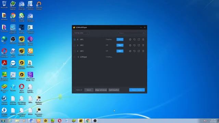Image resolution: width=219 pixels, height=123 pixels.
Task: Check the HP2 instance checkbox
Action: pos(75,45)
